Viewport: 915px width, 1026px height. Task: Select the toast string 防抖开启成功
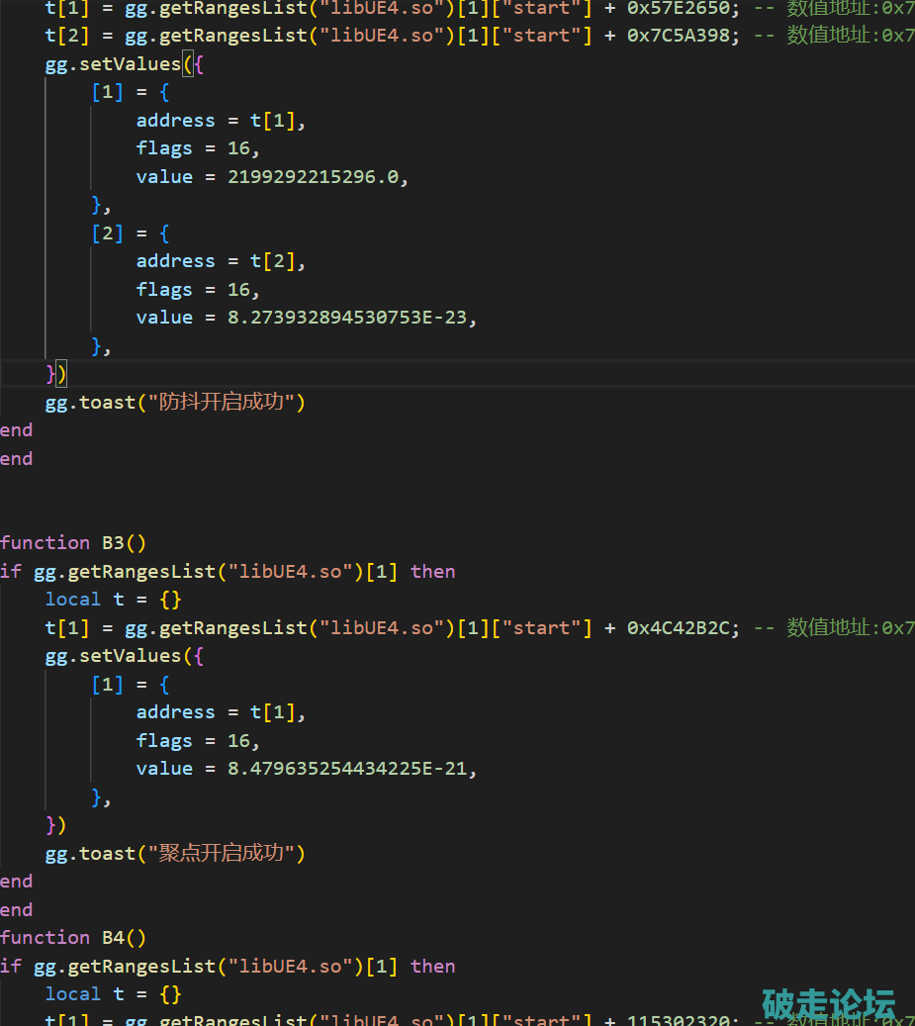point(232,402)
